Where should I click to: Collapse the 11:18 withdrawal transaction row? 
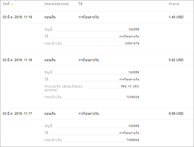point(97,60)
